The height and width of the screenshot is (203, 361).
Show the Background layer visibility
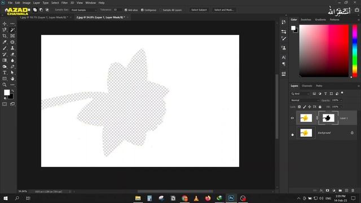[292, 133]
